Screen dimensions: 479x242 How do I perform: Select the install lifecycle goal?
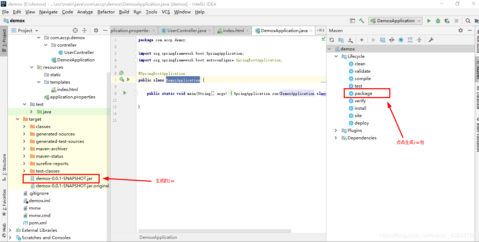(360, 108)
